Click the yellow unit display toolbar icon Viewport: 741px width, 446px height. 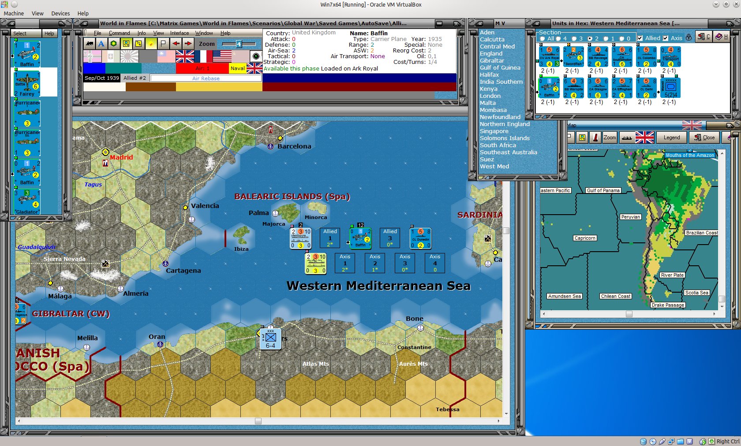click(126, 44)
